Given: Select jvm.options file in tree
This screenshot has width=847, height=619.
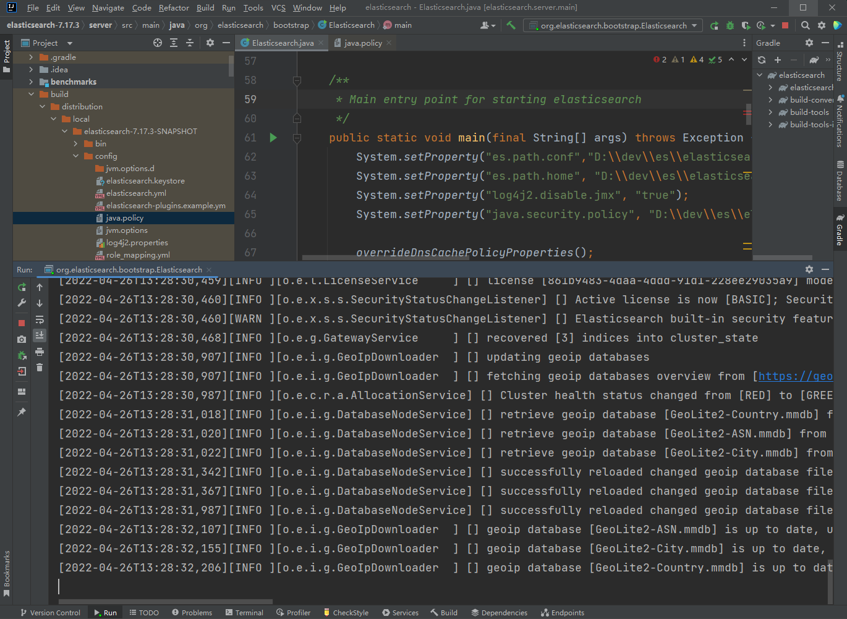Looking at the screenshot, I should click(x=126, y=230).
